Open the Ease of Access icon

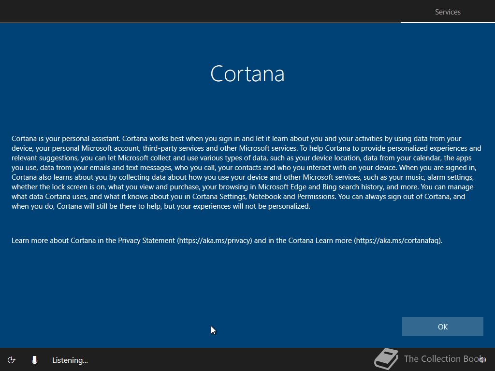[12, 360]
